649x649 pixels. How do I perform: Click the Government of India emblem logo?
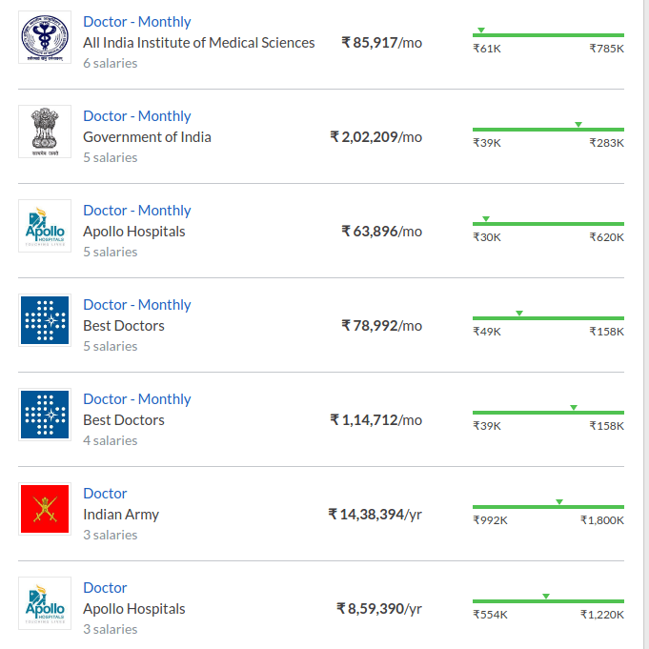45,132
